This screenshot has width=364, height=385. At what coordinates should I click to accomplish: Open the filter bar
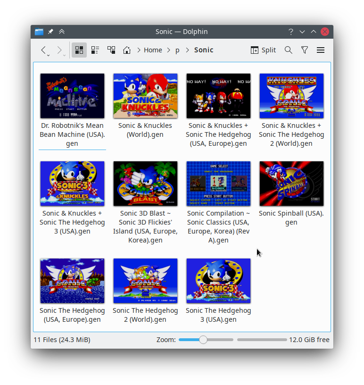[305, 50]
